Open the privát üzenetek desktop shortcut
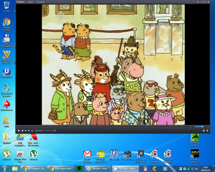This screenshot has height=172, width=215. (x=155, y=156)
